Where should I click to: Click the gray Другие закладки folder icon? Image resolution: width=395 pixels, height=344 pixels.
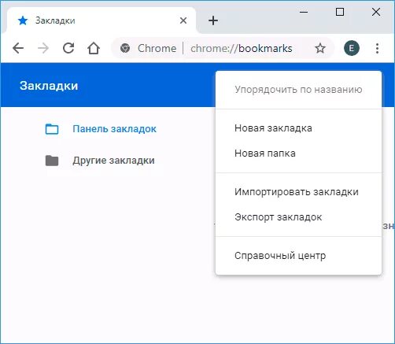tap(52, 161)
